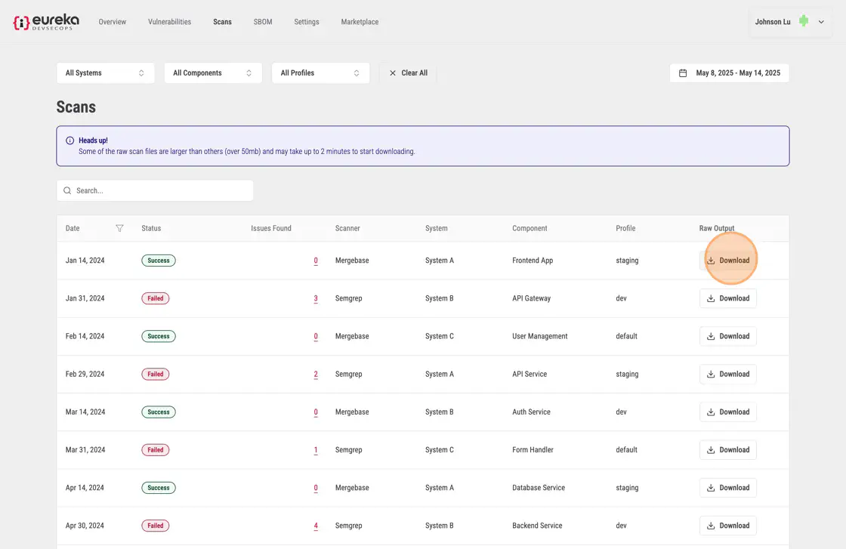Open issues count link for Backend Service
The image size is (846, 549).
[x=316, y=526]
